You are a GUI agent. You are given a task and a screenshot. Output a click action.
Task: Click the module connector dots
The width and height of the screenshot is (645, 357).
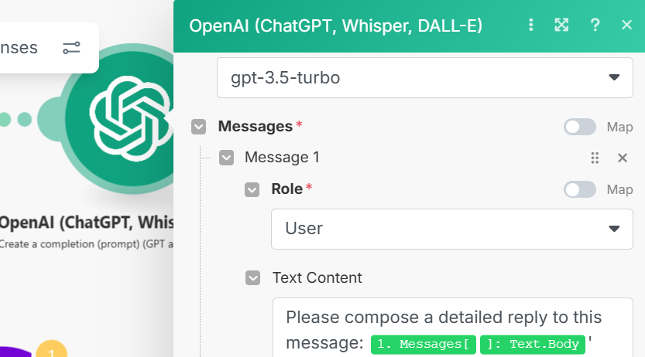click(x=17, y=119)
